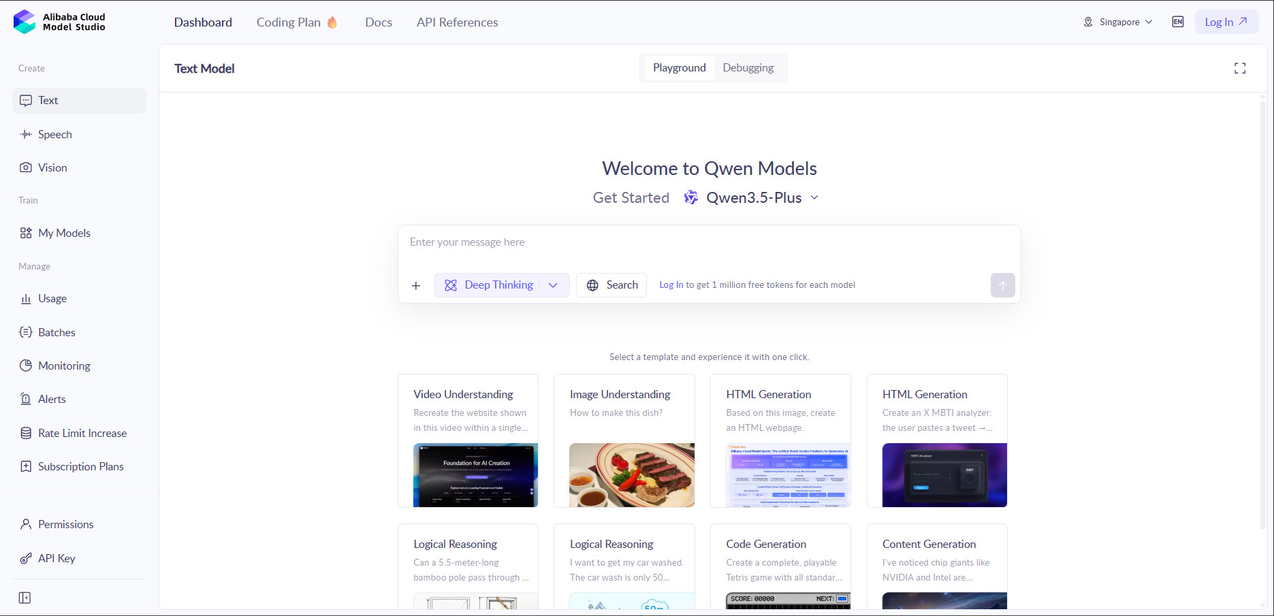The width and height of the screenshot is (1274, 616).
Task: Click the Deep Thinking atom icon
Action: 451,285
